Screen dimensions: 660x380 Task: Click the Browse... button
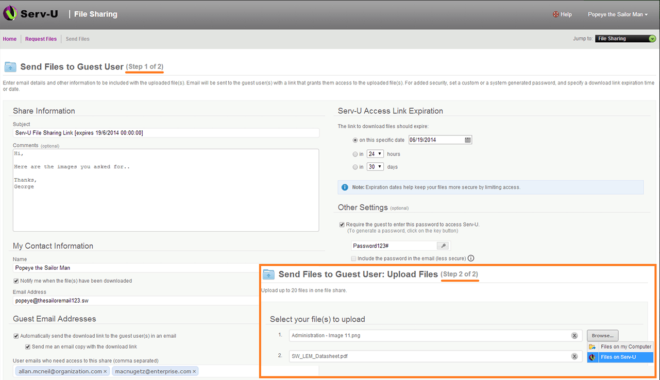click(602, 336)
